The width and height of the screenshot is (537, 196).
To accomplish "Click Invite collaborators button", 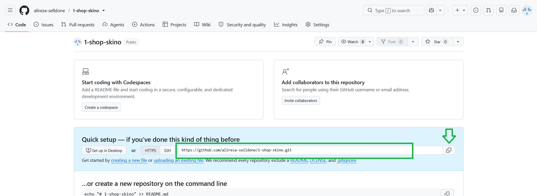I will pos(301,101).
